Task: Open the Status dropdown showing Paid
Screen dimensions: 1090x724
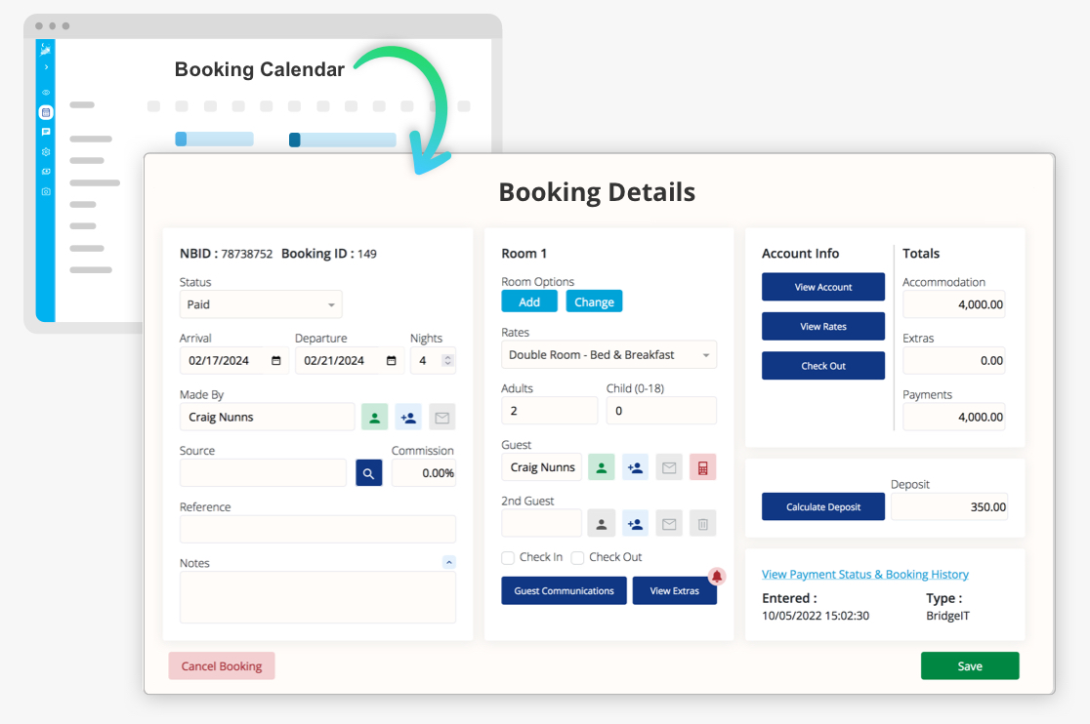Action: click(x=261, y=304)
